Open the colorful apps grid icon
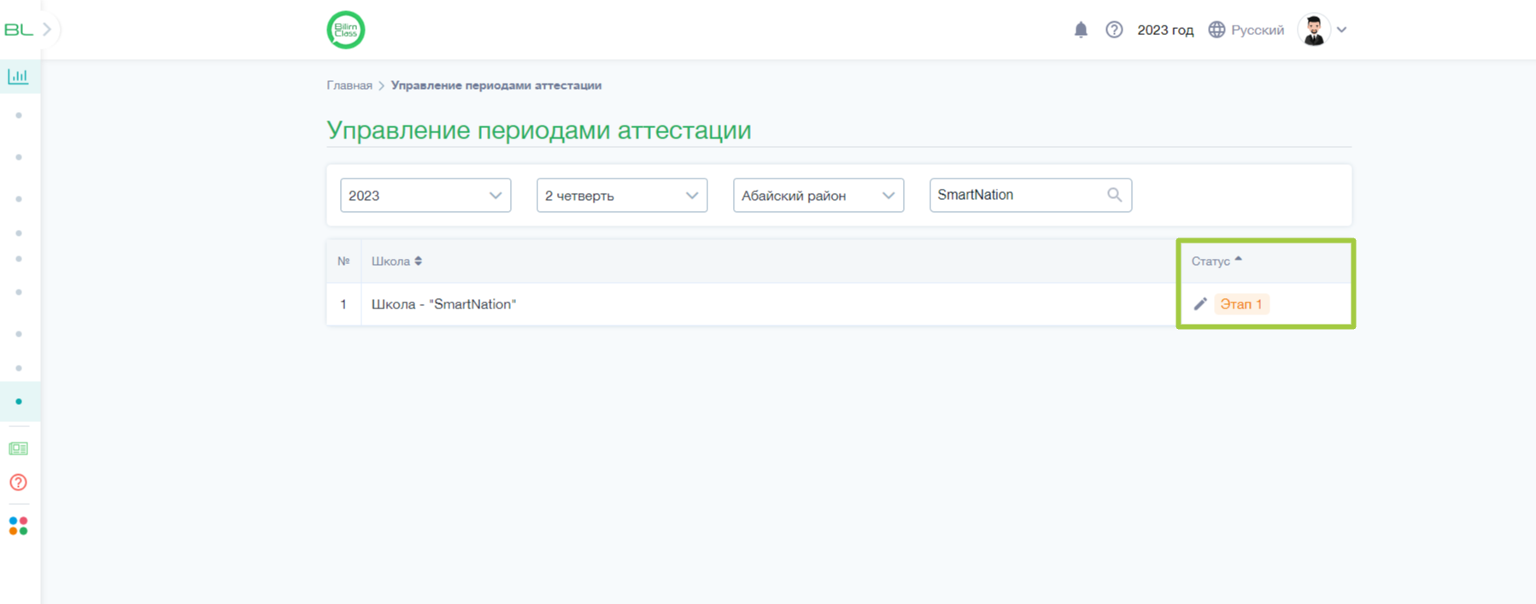This screenshot has height=604, width=1536. pyautogui.click(x=18, y=526)
